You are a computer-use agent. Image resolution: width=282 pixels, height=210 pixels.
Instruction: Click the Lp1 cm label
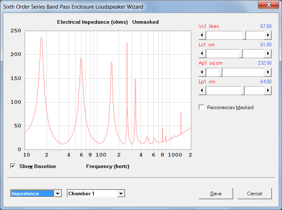pyautogui.click(x=207, y=82)
